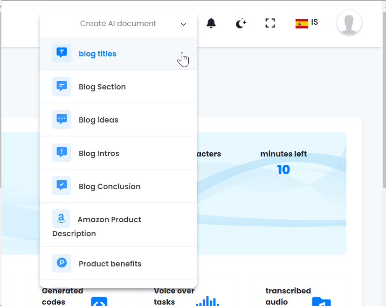
Task: Open the transcribed audio folder icon
Action: click(x=321, y=302)
